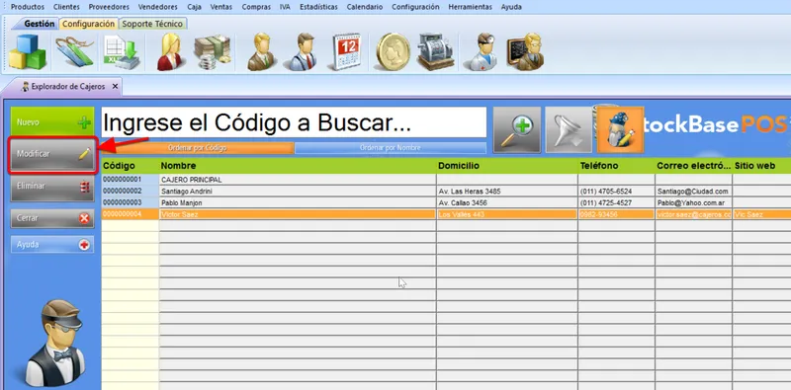Open the blonde woman clients icon
This screenshot has width=791, height=390.
pos(170,52)
